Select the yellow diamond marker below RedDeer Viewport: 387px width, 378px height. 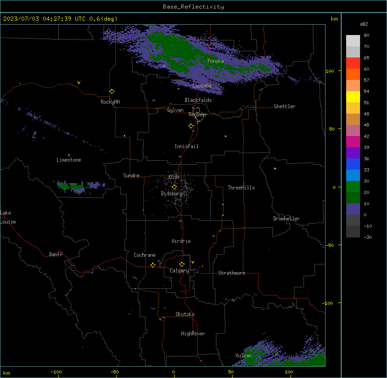click(x=191, y=126)
